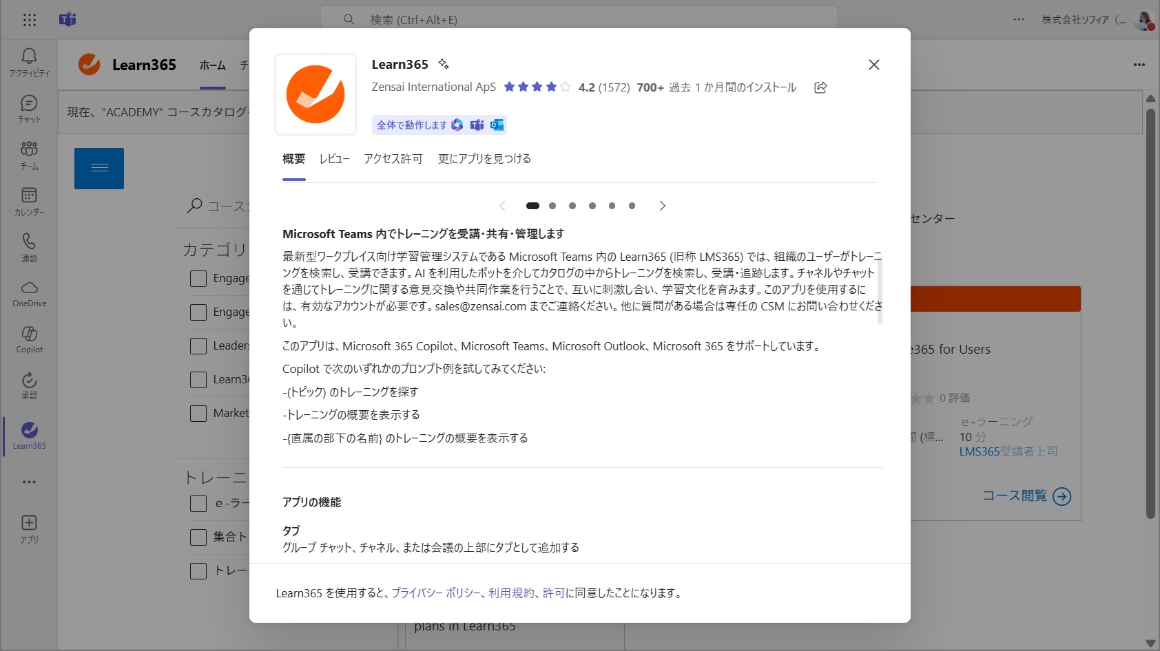Open the アクティビティ bell in sidebar

29,62
